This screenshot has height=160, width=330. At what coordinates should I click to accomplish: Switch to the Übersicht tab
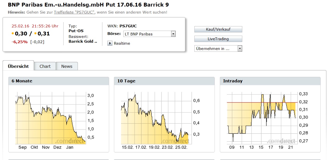tap(18, 66)
